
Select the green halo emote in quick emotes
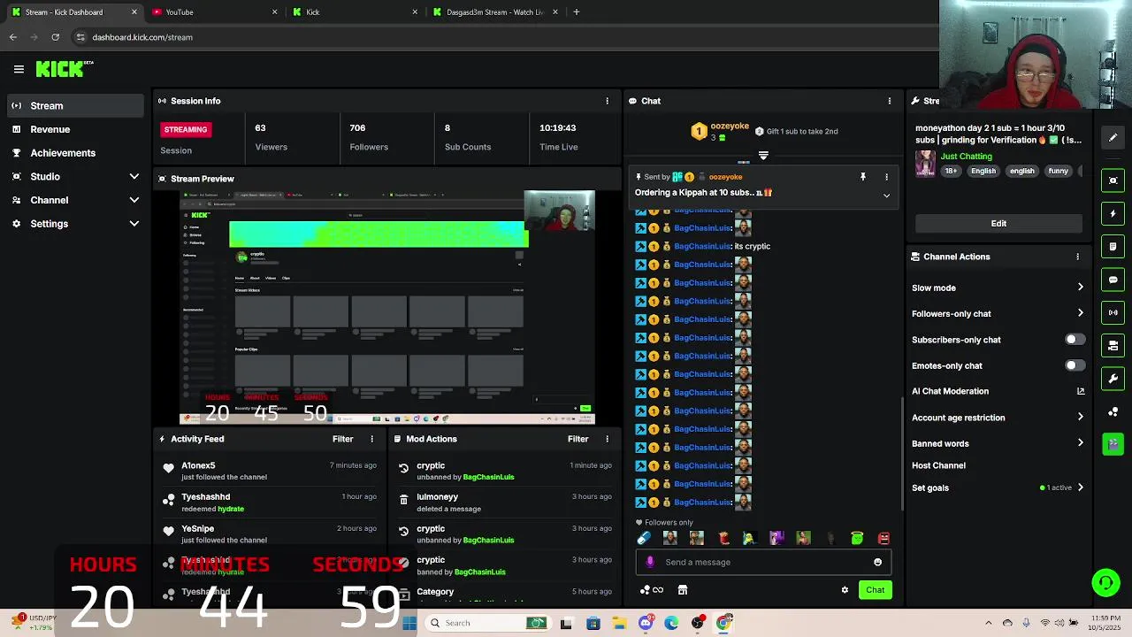coord(856,538)
